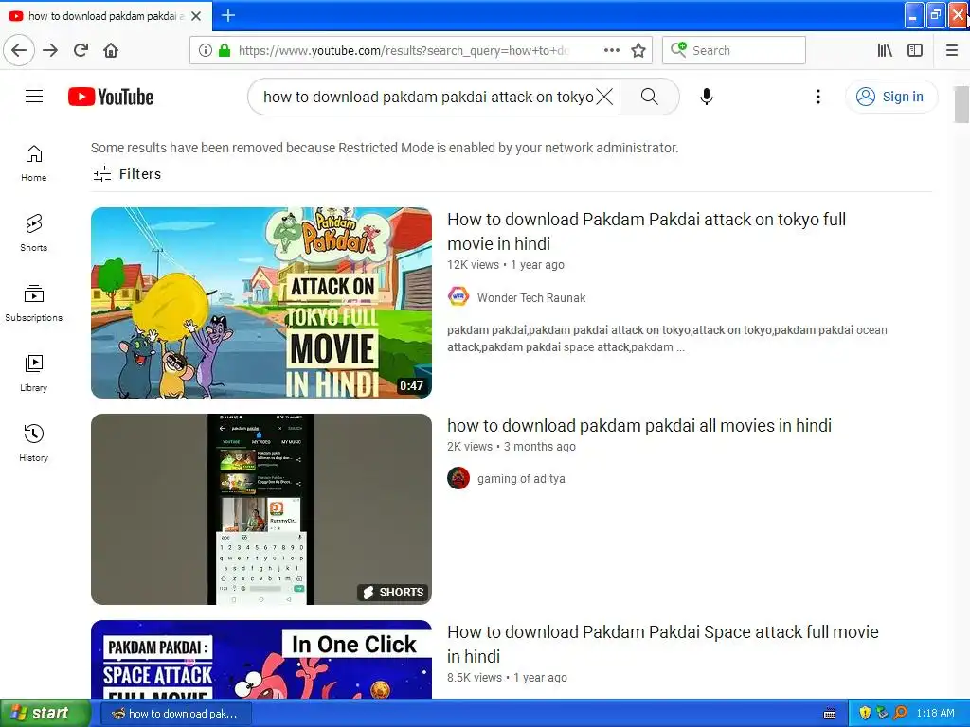970x727 pixels.
Task: Open title 'How to download Pakdam Pakdai attack on tokyo'
Action: pyautogui.click(x=646, y=231)
